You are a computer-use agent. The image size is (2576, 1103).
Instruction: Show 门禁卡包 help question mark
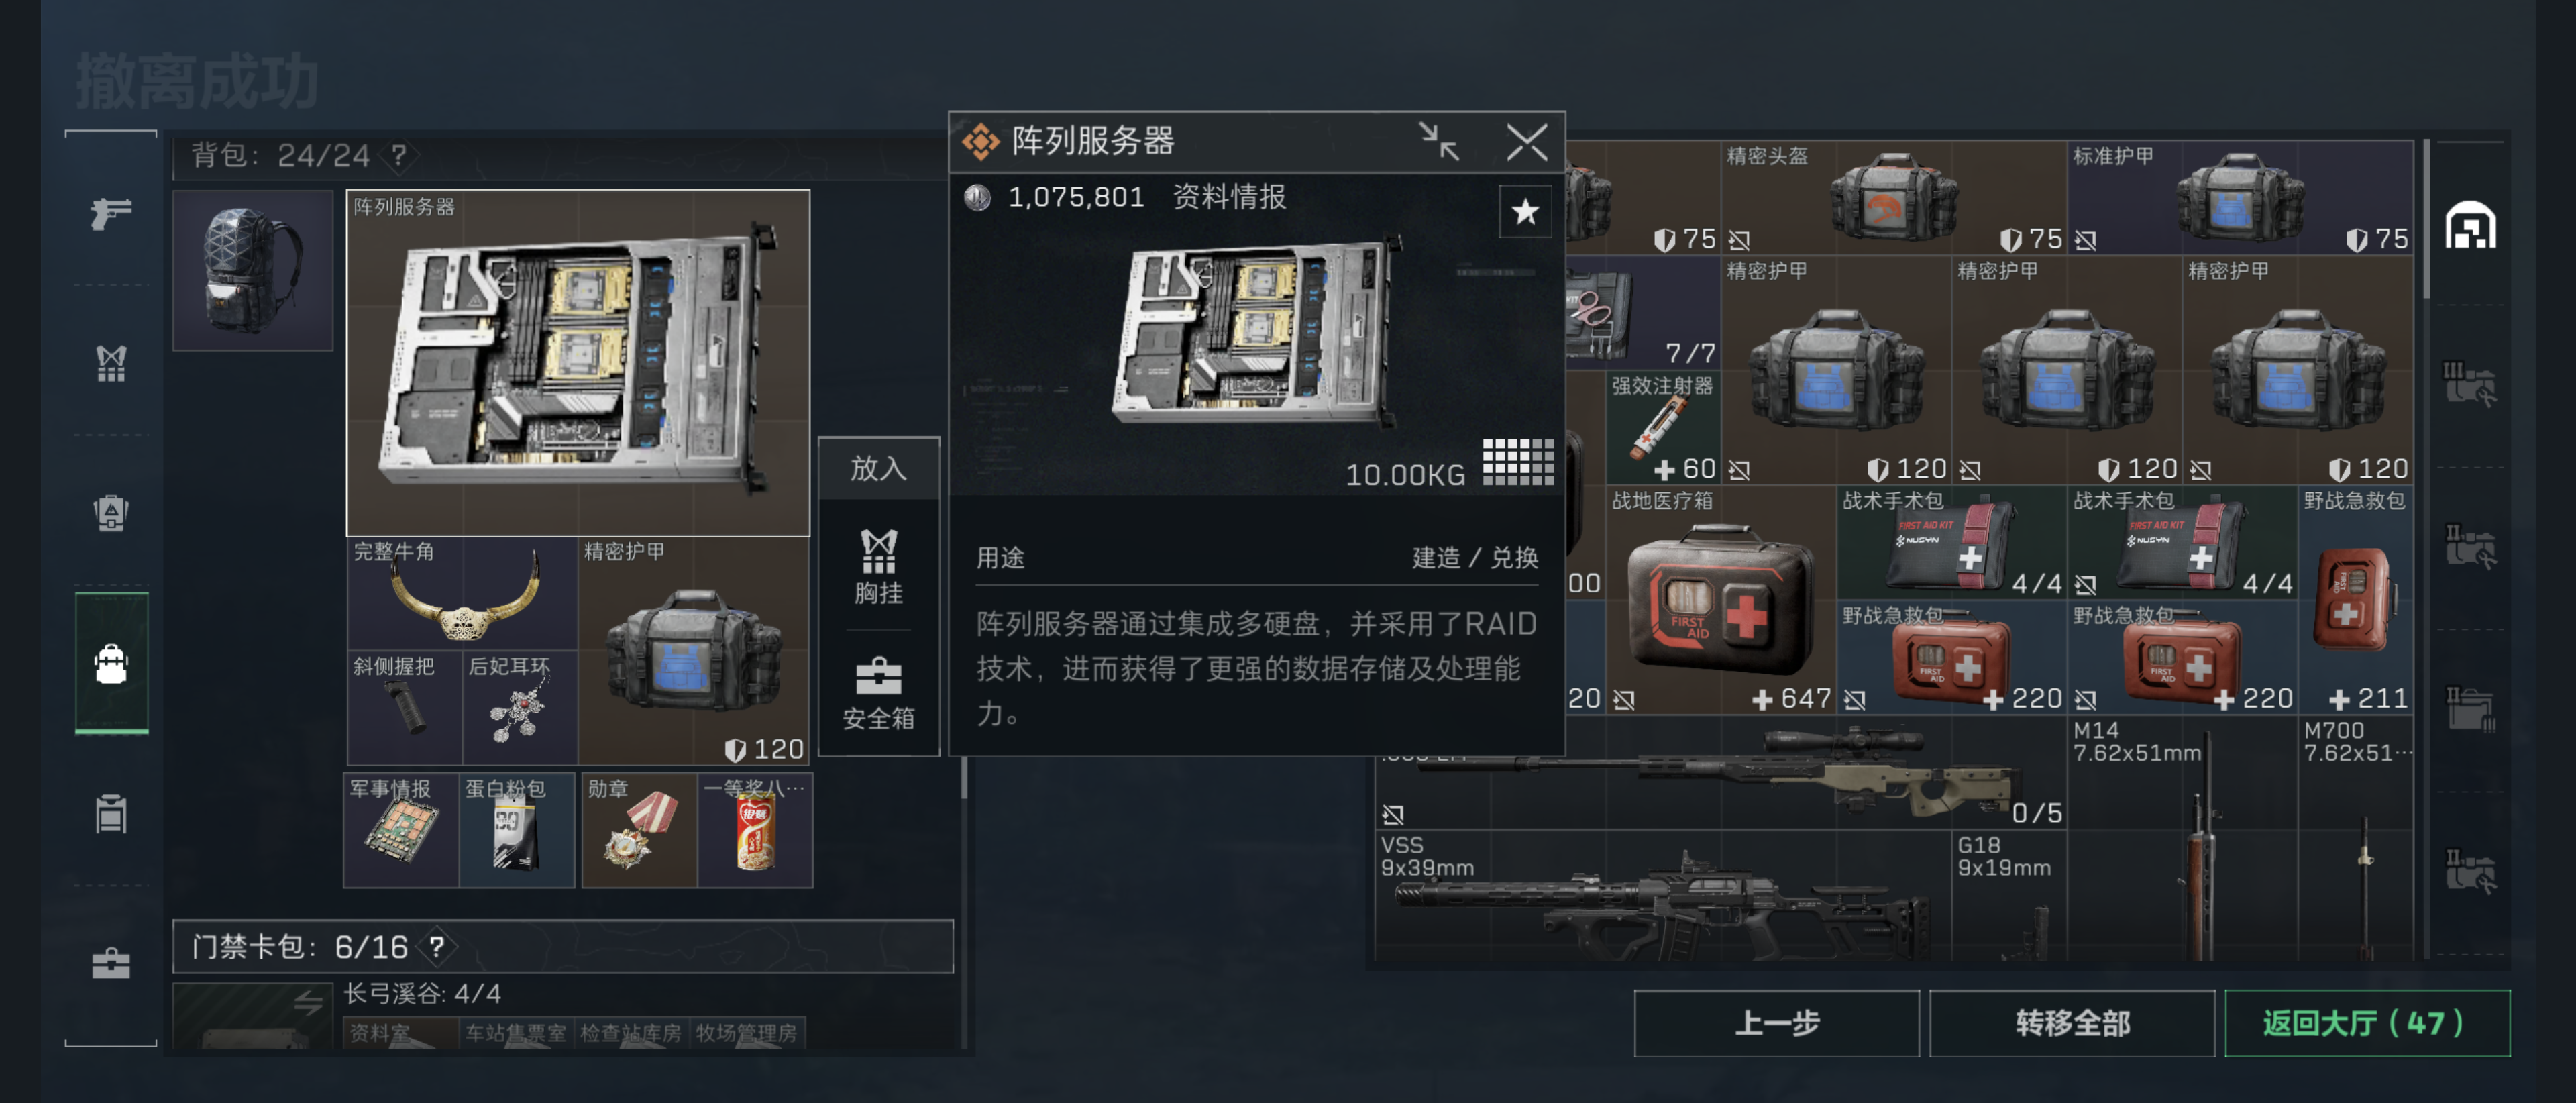(437, 946)
